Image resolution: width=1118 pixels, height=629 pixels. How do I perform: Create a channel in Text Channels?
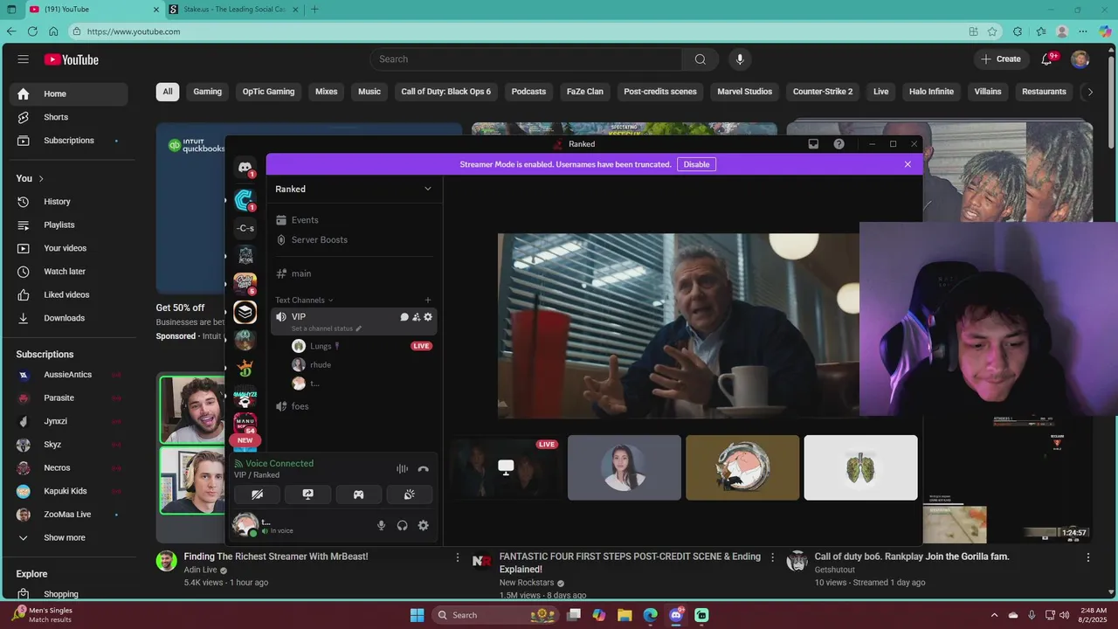tap(427, 300)
